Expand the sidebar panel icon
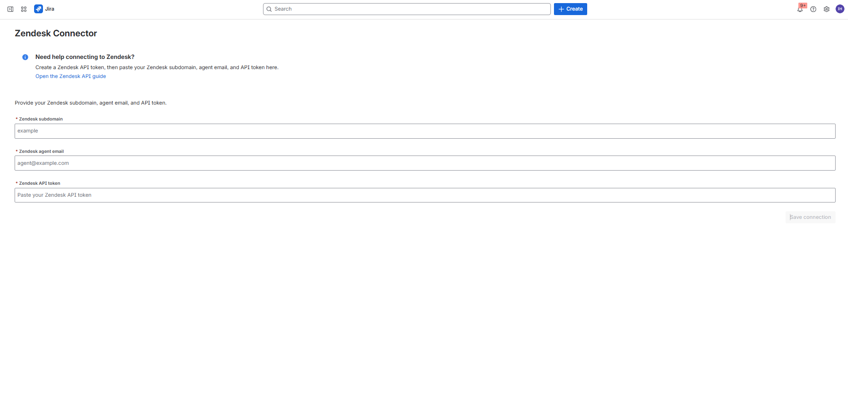The image size is (848, 401). coord(10,9)
